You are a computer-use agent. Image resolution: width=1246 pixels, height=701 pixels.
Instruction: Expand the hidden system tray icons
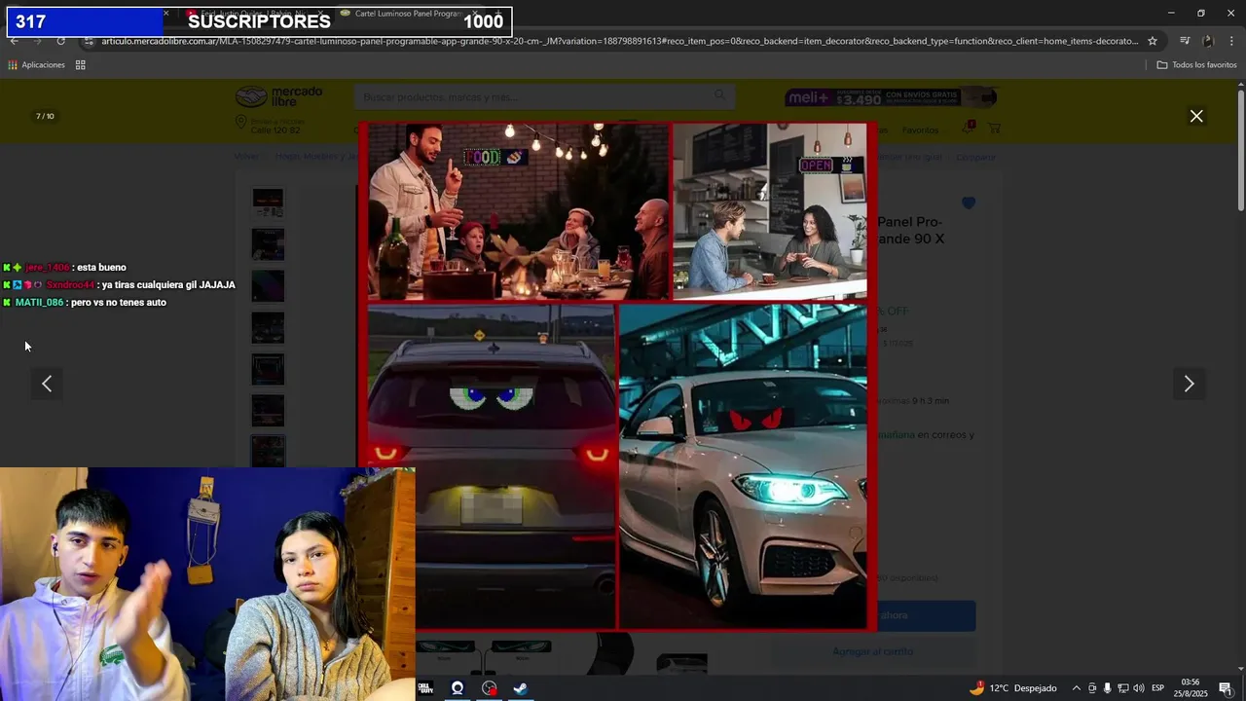coord(1076,688)
